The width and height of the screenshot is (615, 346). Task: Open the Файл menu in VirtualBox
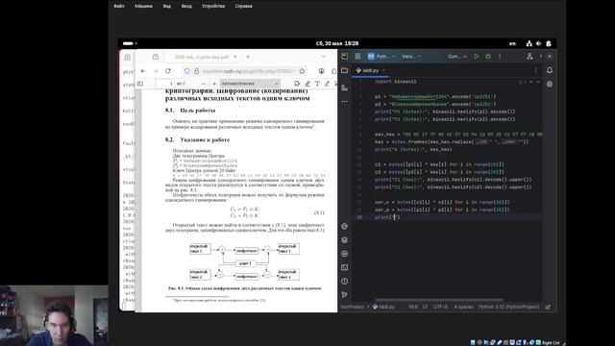click(x=119, y=6)
